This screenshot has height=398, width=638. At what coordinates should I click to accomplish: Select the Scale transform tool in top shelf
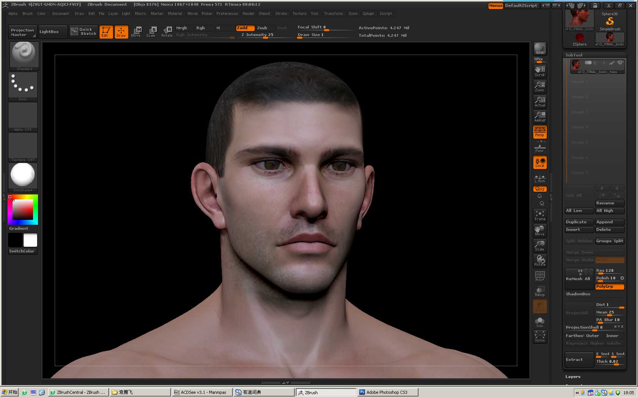(151, 32)
